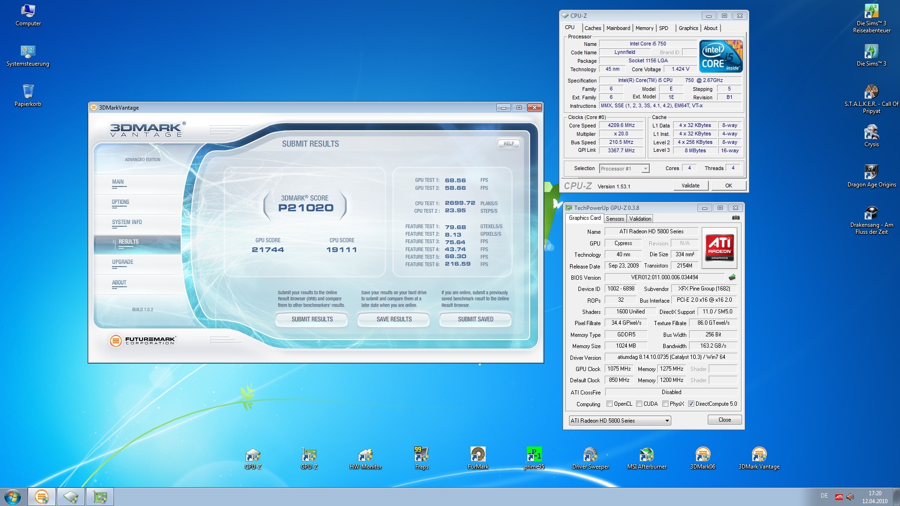The width and height of the screenshot is (900, 506).
Task: Open MAIN section in 3DMark Vantage
Action: 137,184
